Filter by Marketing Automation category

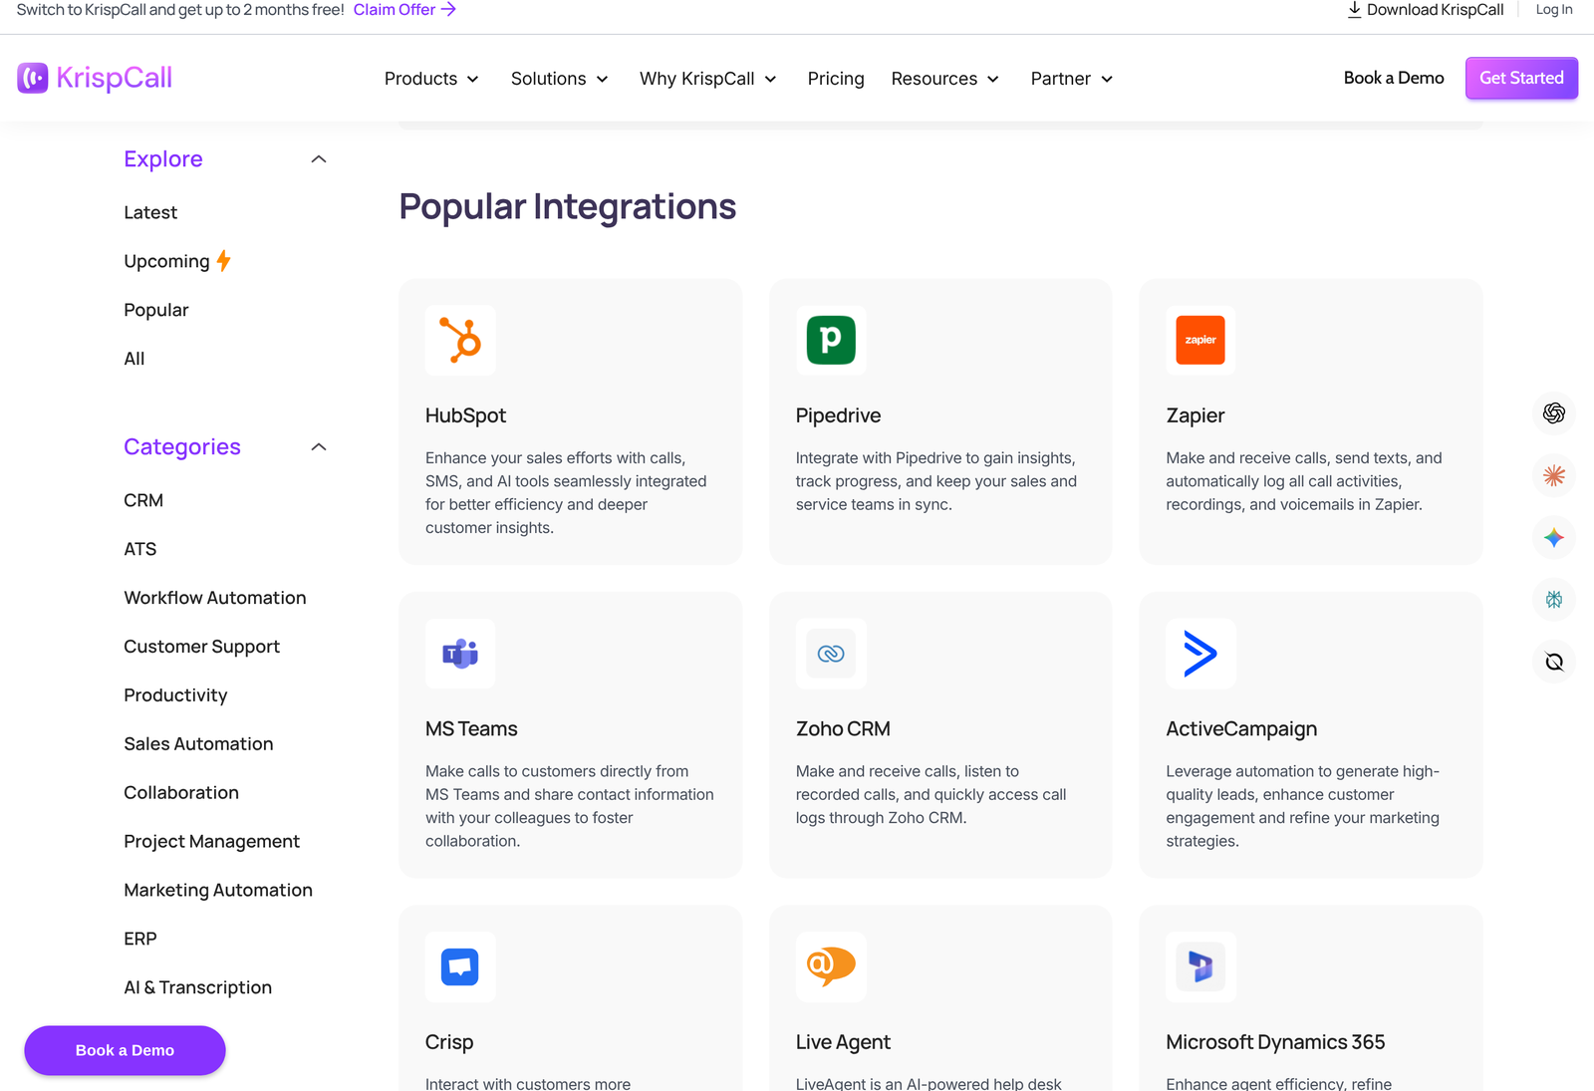click(x=218, y=890)
